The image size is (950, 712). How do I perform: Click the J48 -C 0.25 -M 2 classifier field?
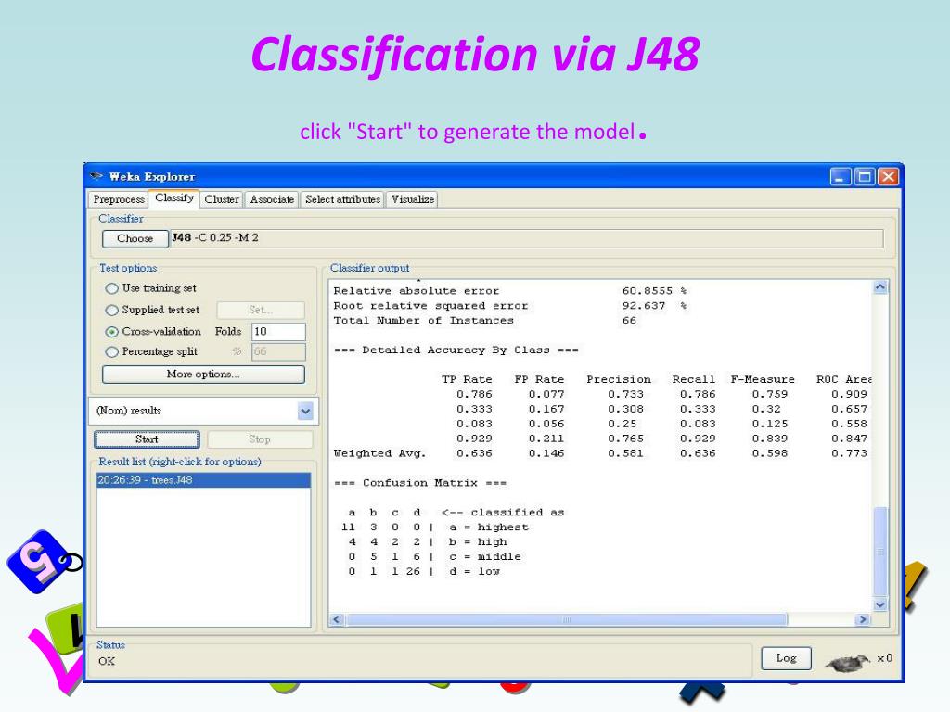[526, 238]
